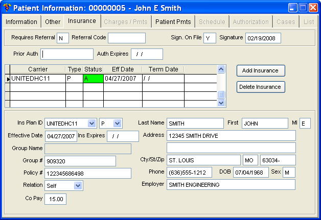
Task: Click the green Status A cell
Action: [93, 79]
